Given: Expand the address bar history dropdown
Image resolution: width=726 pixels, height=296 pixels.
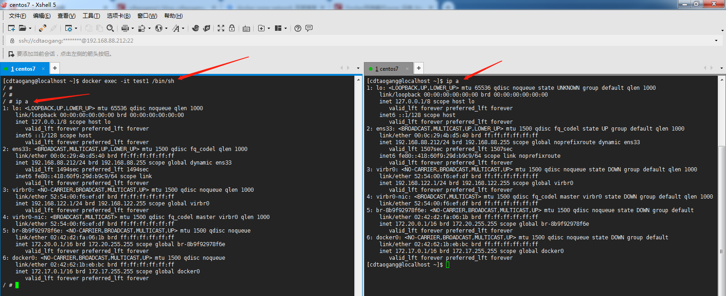Looking at the screenshot, I should (716, 41).
